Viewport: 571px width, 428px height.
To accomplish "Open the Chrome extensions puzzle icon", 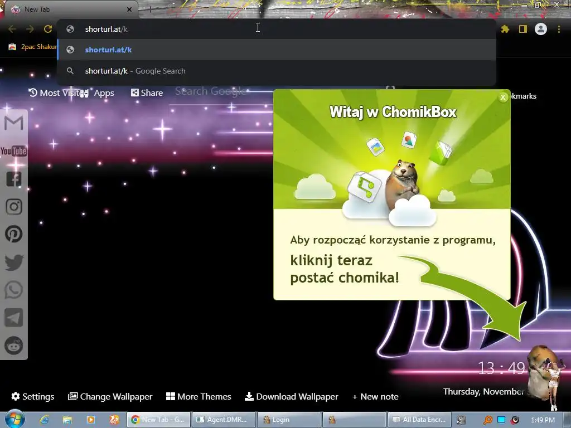I will click(505, 29).
